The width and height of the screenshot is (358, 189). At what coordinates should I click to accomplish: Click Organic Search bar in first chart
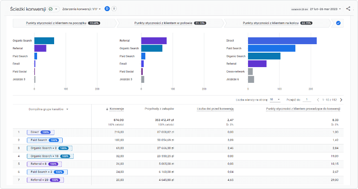(x=44, y=41)
